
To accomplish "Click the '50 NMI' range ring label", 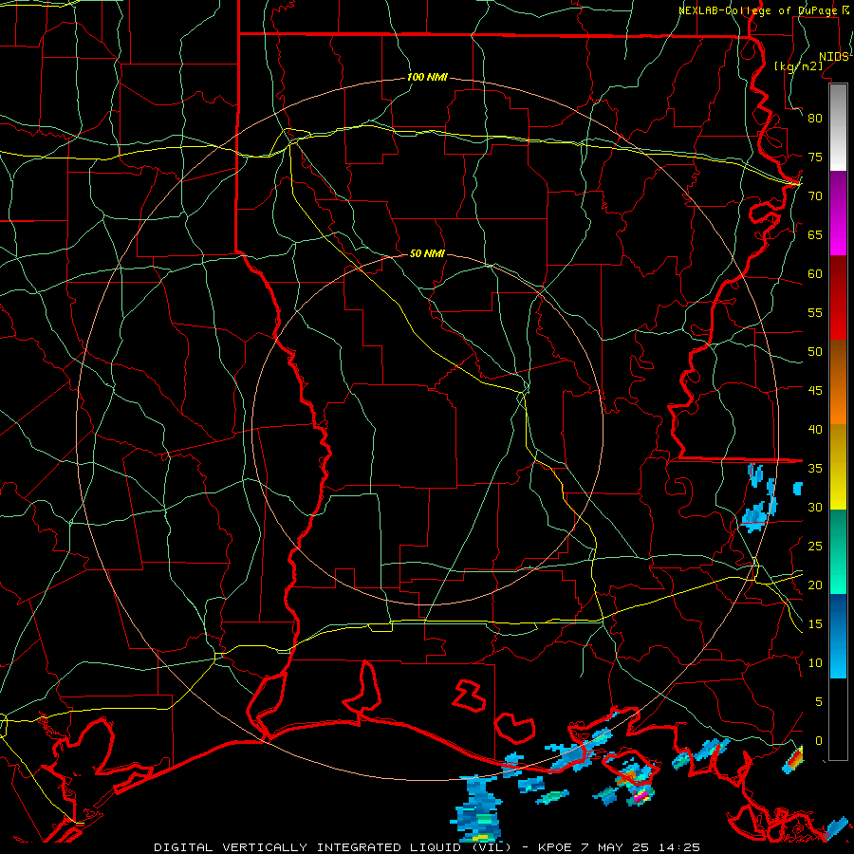I will click(x=427, y=253).
